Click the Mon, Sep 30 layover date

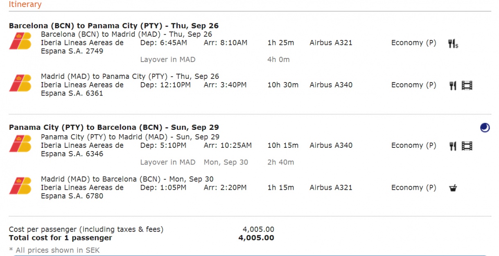tap(226, 162)
